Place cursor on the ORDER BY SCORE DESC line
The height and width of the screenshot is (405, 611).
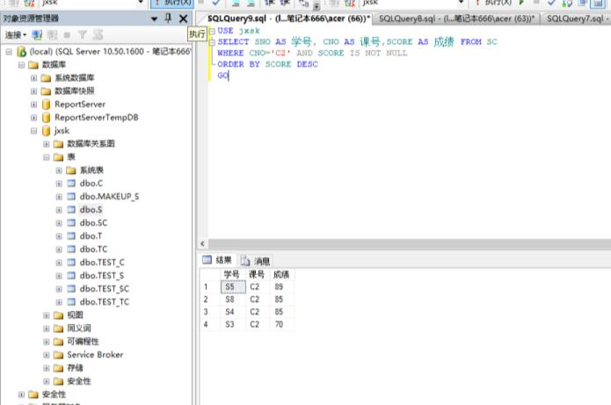tap(268, 64)
